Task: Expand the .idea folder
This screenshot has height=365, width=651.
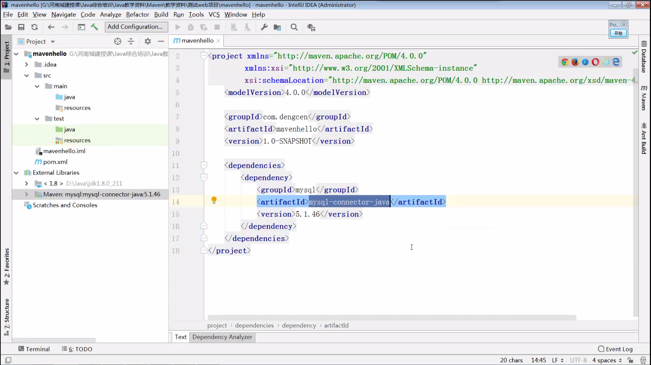Action: point(27,65)
